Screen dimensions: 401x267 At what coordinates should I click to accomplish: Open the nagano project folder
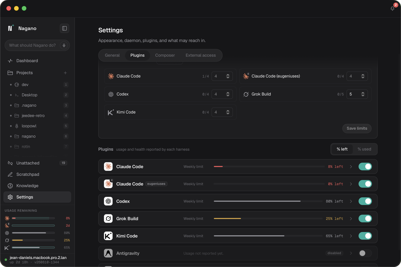pos(37,136)
